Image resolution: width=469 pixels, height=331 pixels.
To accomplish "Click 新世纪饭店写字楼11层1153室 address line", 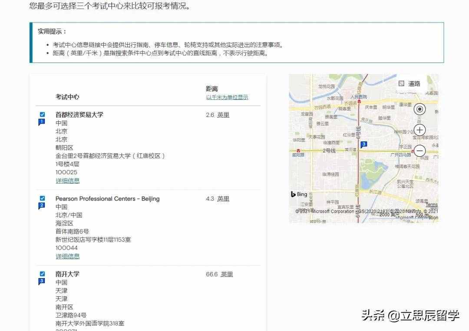I will [x=93, y=240].
